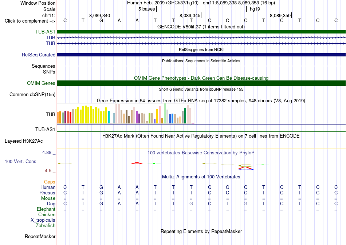Select the tallest light green TUB expression bar
The width and height of the screenshot is (346, 245).
[165, 113]
